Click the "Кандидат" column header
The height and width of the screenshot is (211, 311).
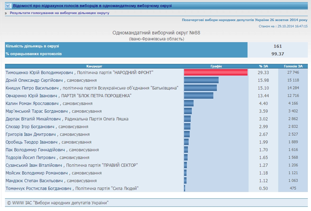pos(94,66)
